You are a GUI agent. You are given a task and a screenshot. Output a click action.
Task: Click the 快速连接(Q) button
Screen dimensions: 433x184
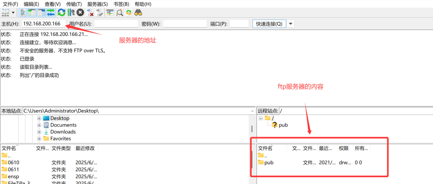(269, 24)
